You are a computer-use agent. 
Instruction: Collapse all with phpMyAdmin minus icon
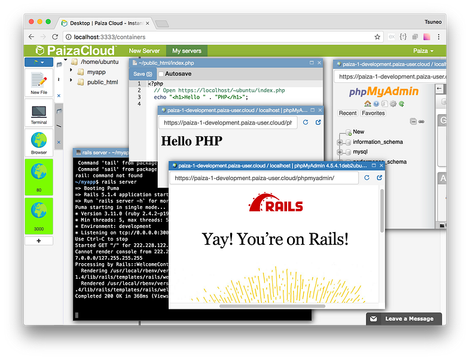point(413,121)
